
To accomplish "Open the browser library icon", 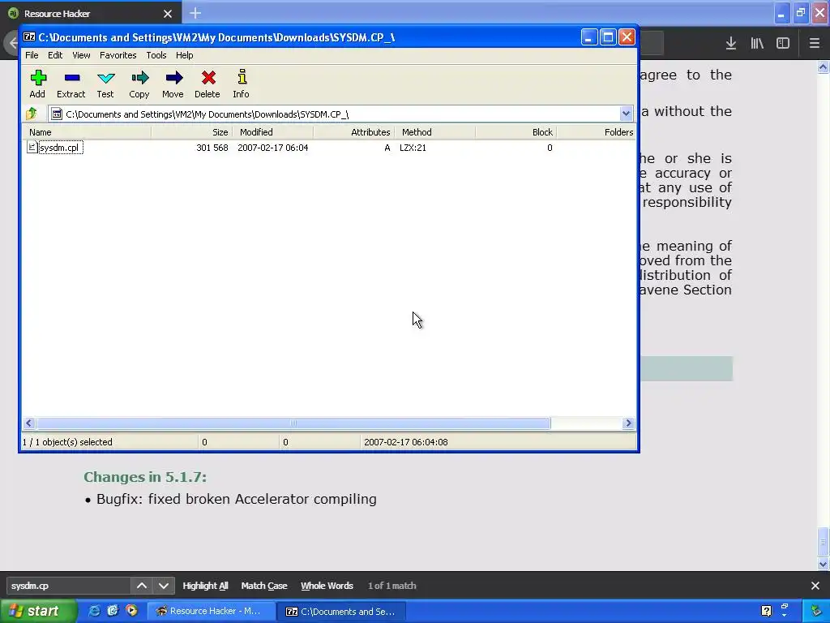I will click(757, 44).
